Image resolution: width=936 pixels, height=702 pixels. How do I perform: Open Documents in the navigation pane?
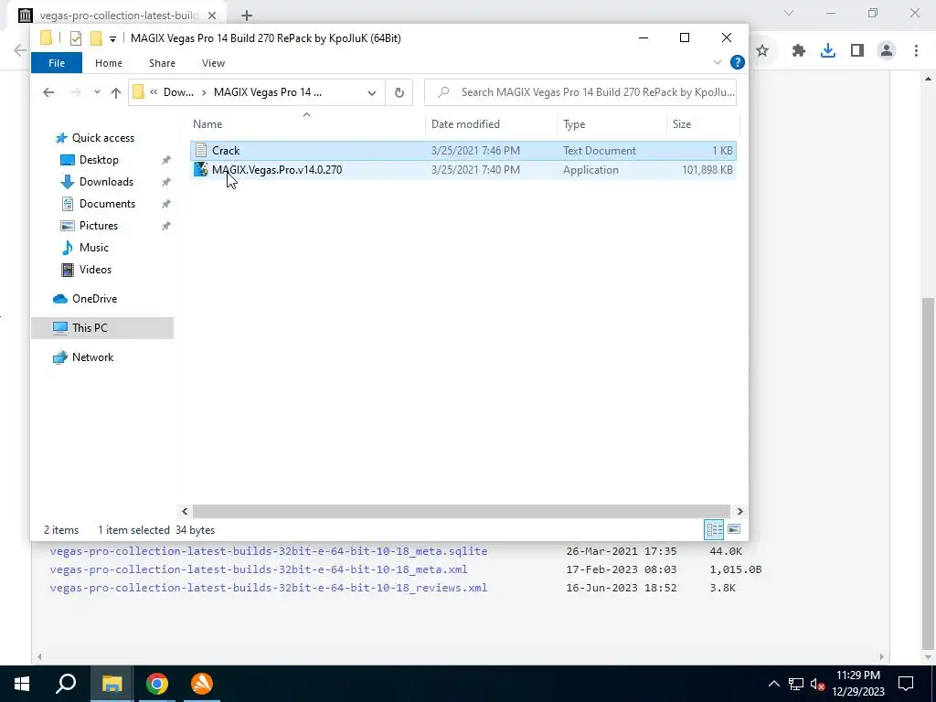[107, 204]
